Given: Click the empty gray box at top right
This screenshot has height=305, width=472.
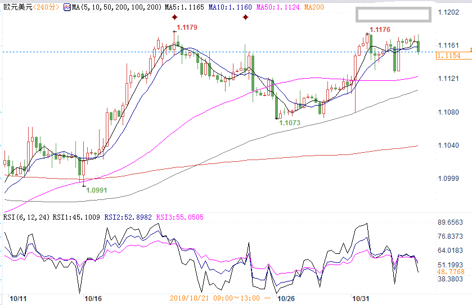Looking at the screenshot, I should coord(393,15).
